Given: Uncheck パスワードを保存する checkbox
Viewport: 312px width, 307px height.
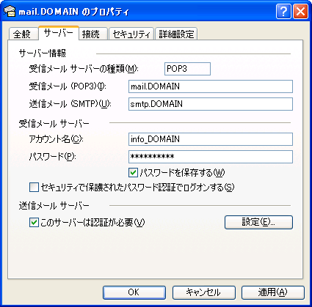Looking at the screenshot, I should click(x=133, y=173).
